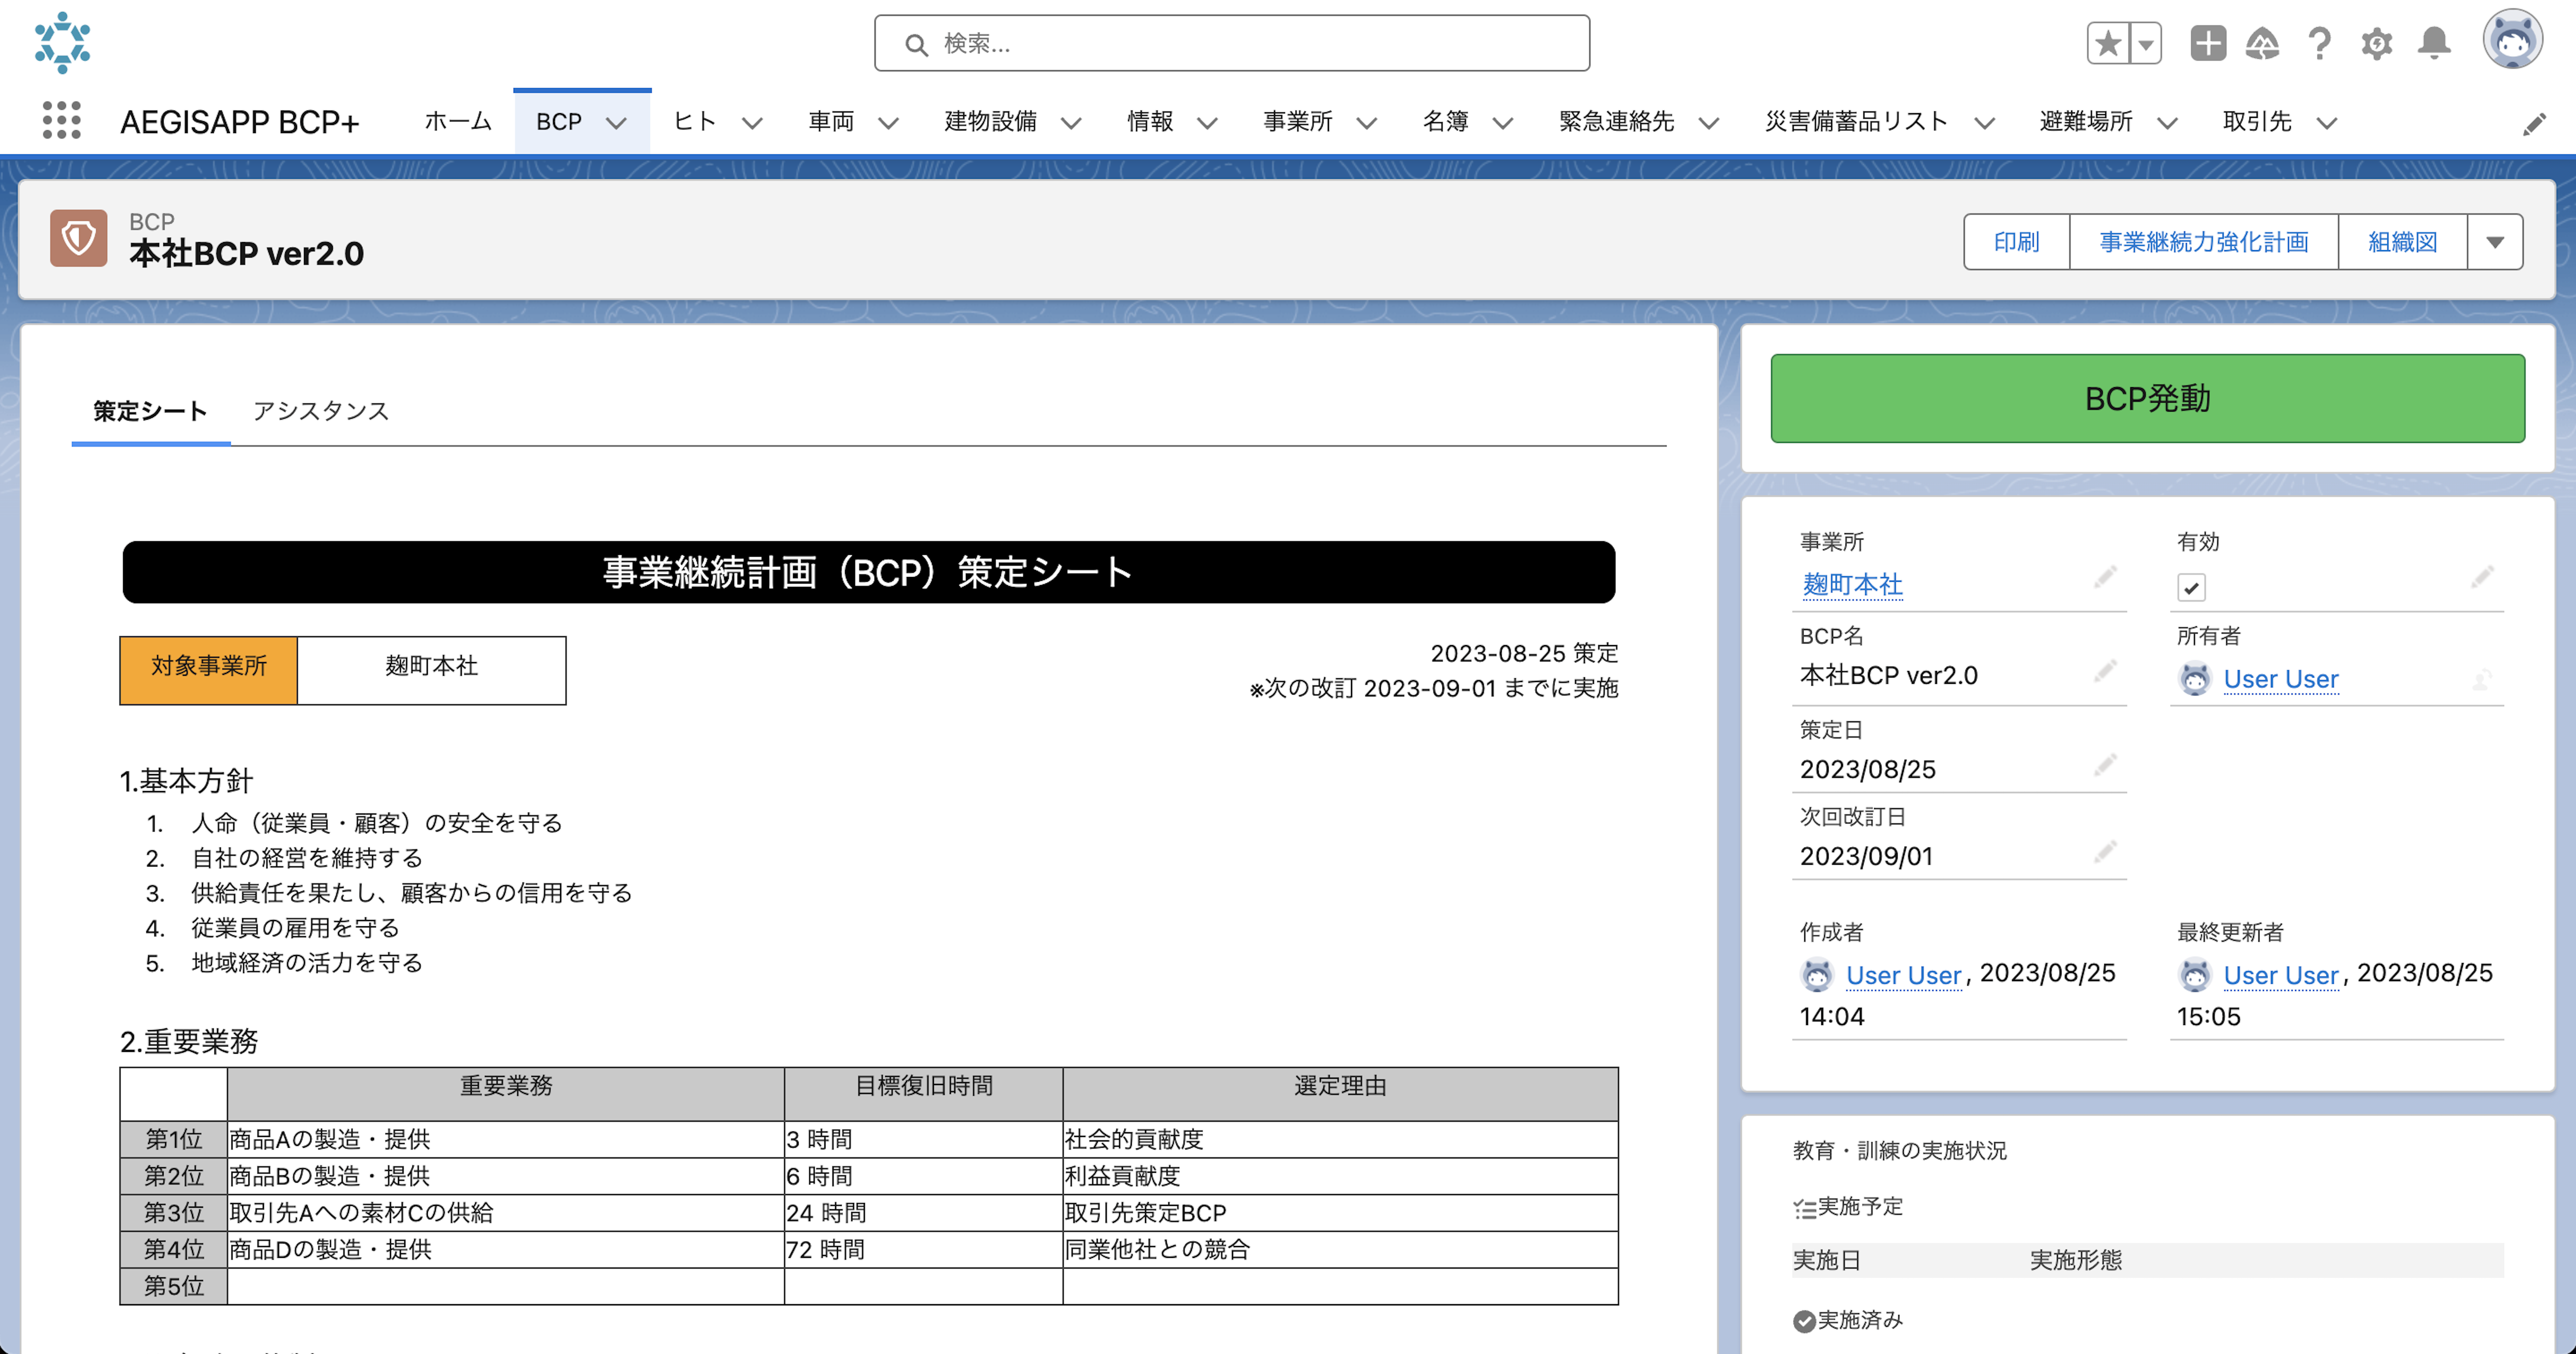Open the notifications bell

(2434, 43)
